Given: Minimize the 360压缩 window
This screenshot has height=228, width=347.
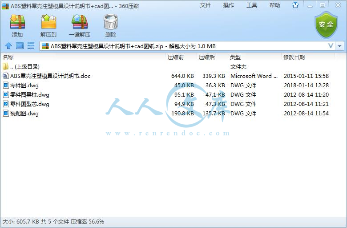Looking at the screenshot, I should [310, 6].
